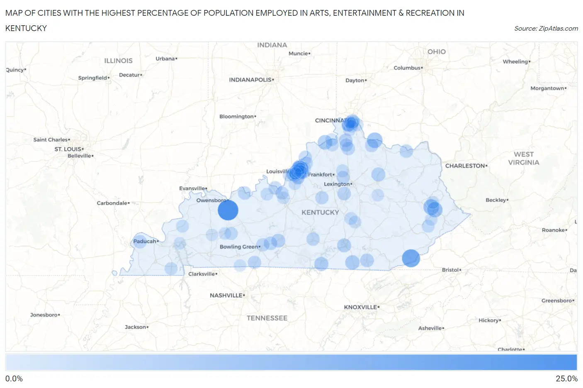Click the NASHVILLE city label
This screenshot has width=583, height=388.
[226, 296]
